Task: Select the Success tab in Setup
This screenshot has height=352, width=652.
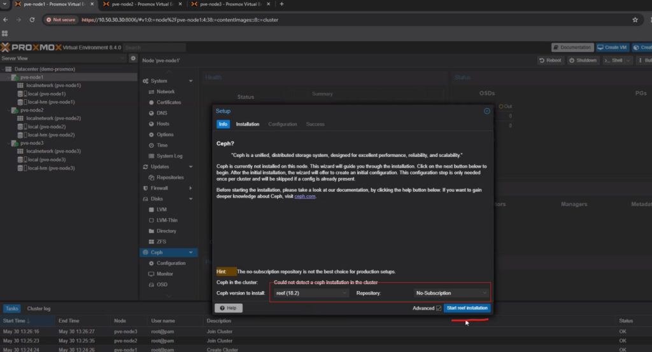Action: coord(315,124)
